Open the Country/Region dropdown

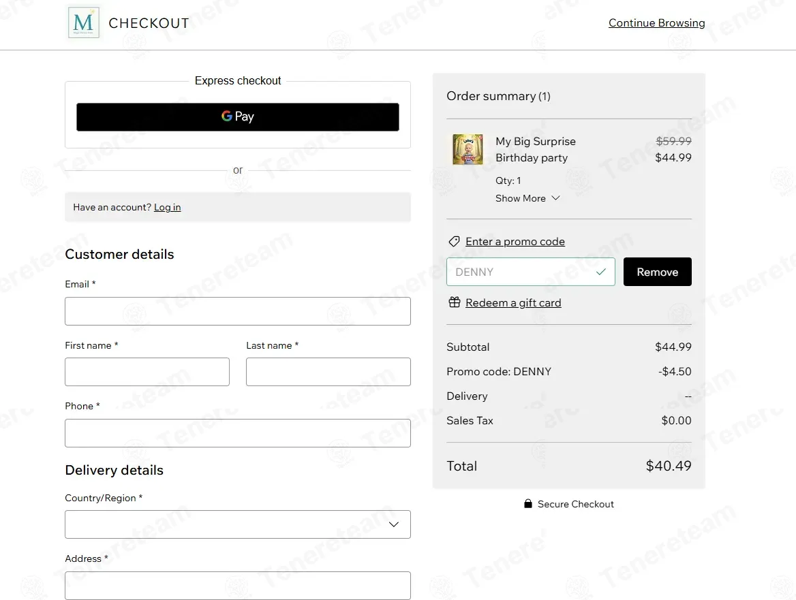[x=238, y=524]
